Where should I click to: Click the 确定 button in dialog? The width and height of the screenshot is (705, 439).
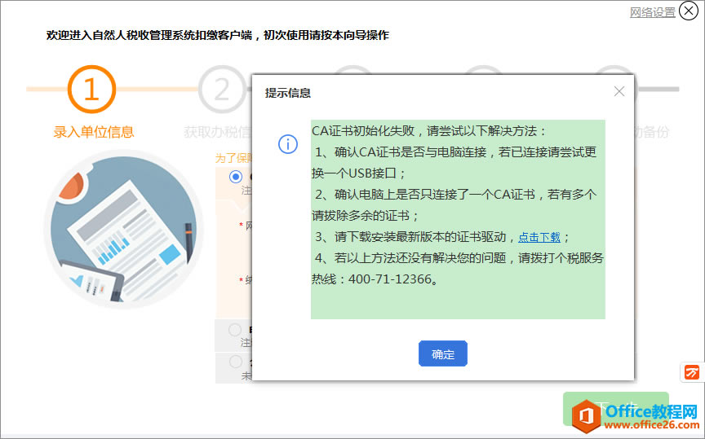click(443, 353)
